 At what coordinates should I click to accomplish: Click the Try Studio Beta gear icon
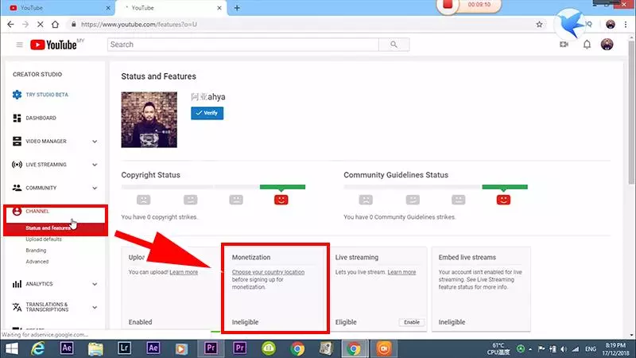[17, 95]
